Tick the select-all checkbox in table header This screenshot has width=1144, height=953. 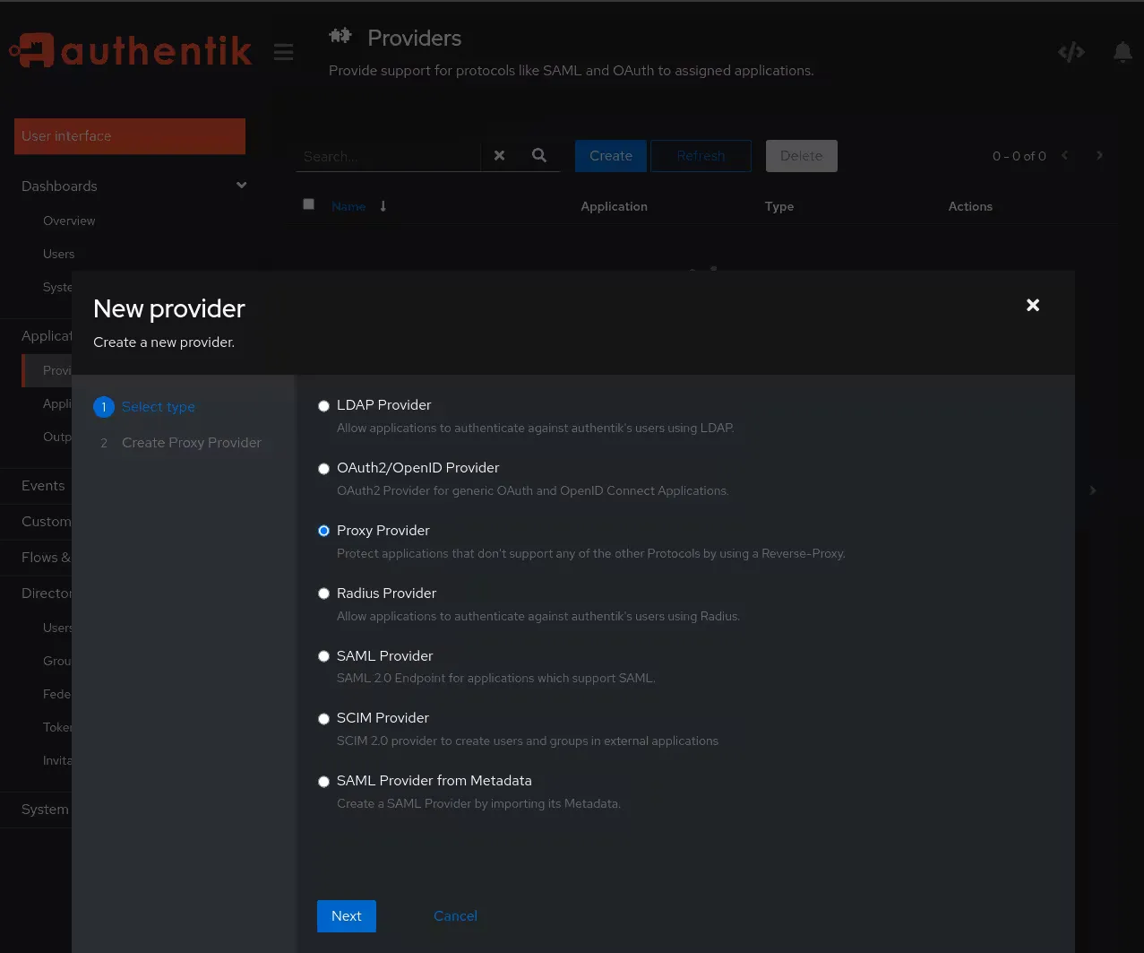coord(309,204)
